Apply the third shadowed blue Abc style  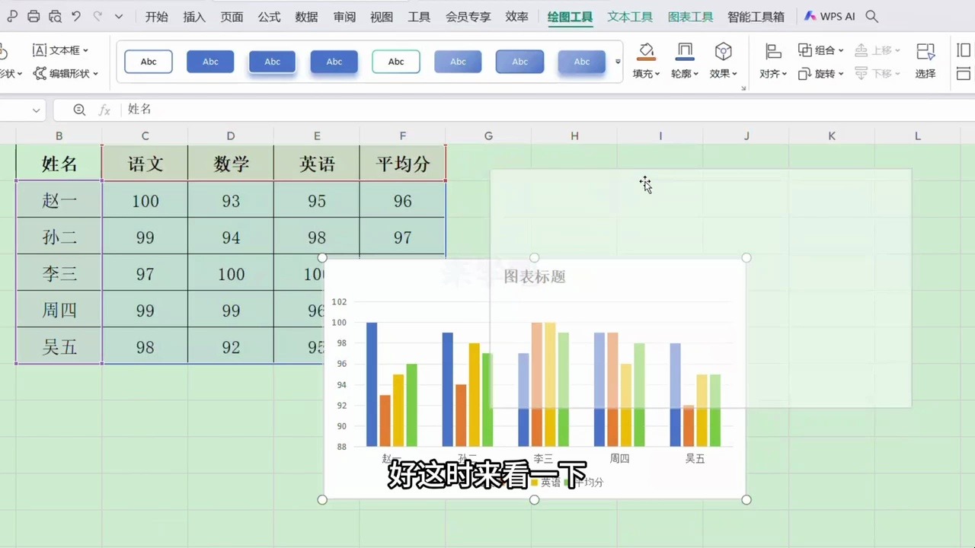coord(272,62)
